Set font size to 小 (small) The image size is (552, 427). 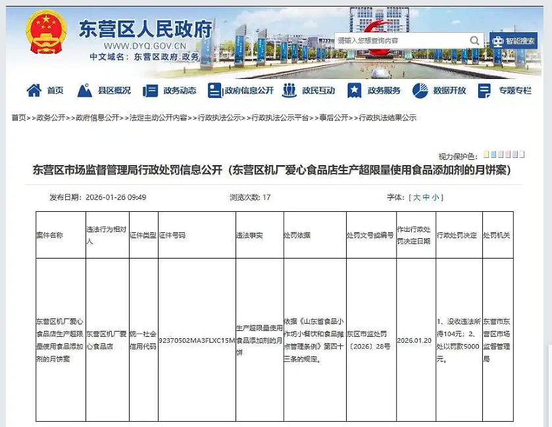click(x=436, y=197)
